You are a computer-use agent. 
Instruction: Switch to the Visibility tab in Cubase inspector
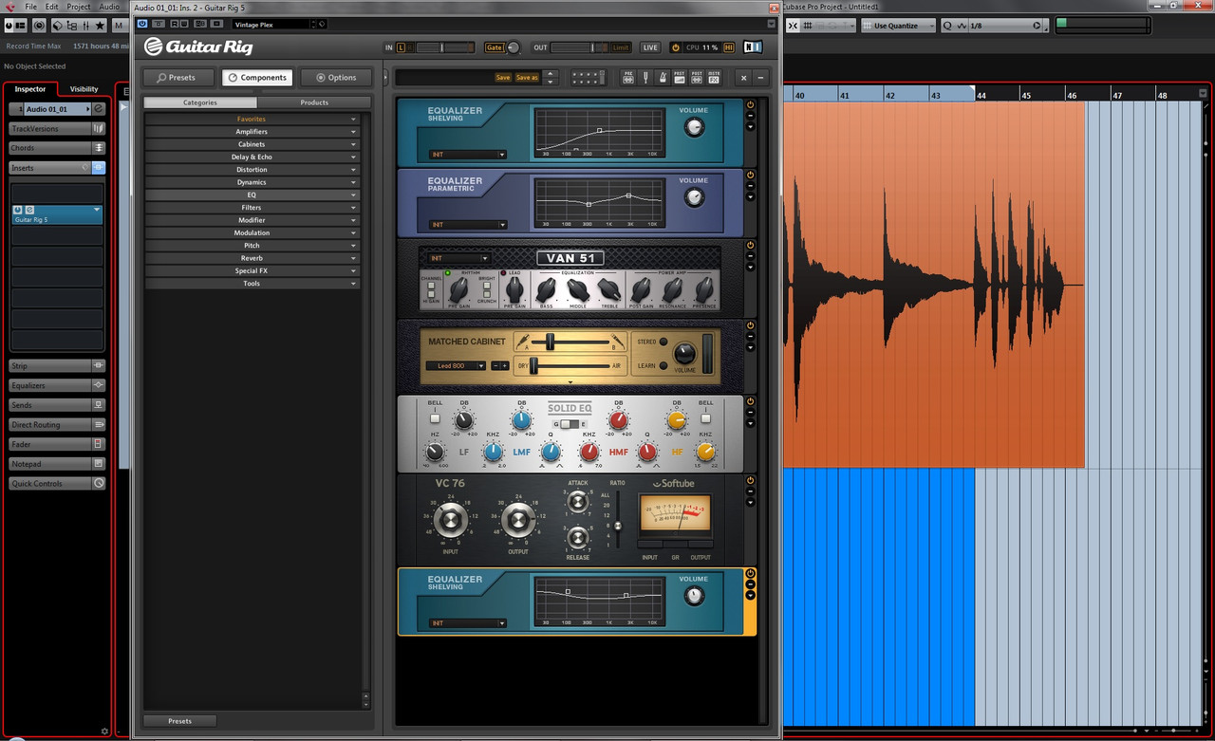coord(84,89)
